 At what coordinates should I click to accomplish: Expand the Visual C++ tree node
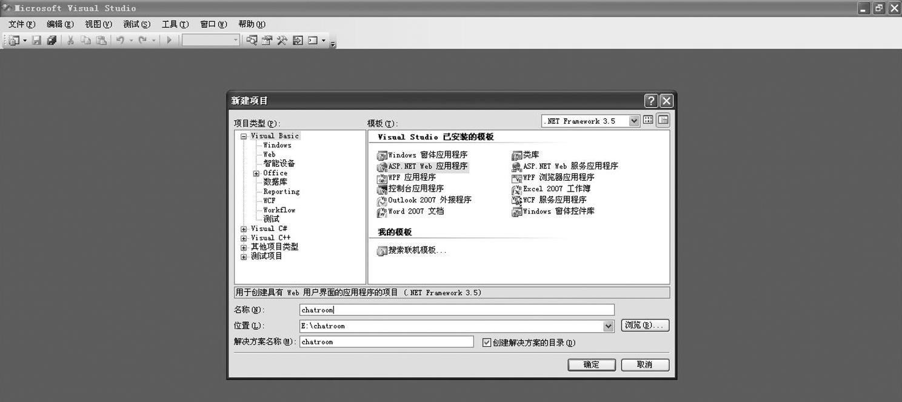tap(244, 238)
